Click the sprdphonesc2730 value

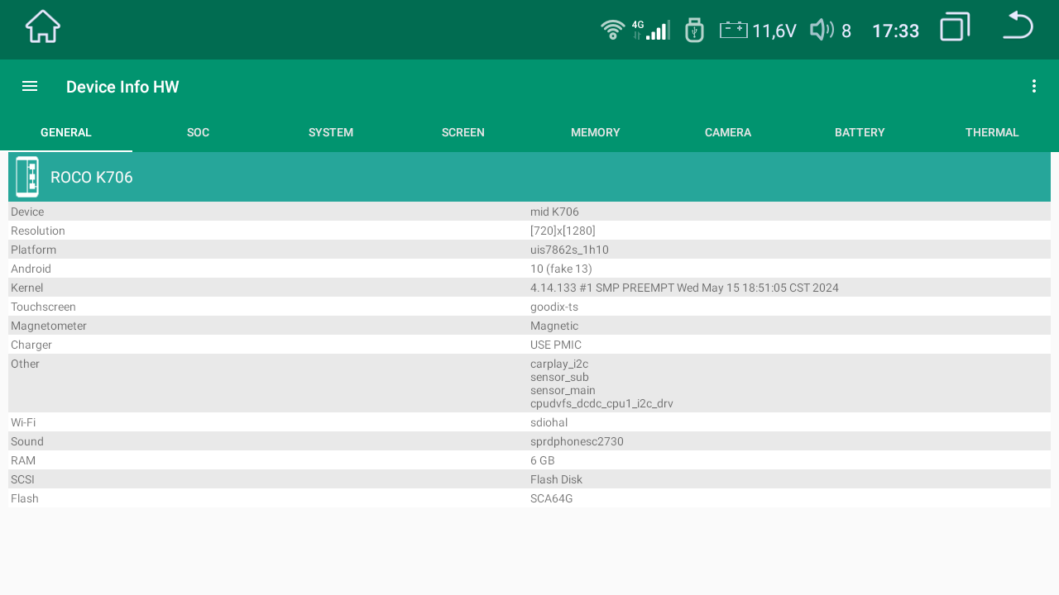point(577,441)
